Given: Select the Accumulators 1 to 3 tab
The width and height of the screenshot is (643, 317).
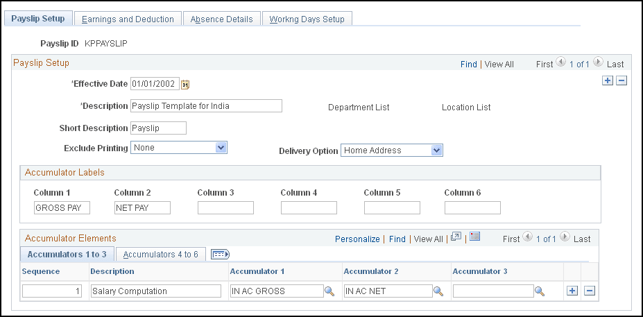Looking at the screenshot, I should point(67,255).
